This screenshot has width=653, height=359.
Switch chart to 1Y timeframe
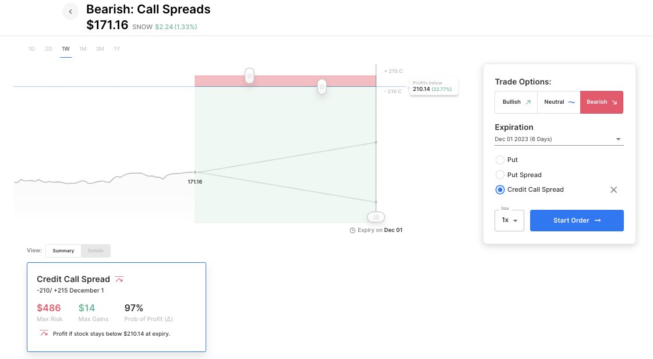(117, 49)
